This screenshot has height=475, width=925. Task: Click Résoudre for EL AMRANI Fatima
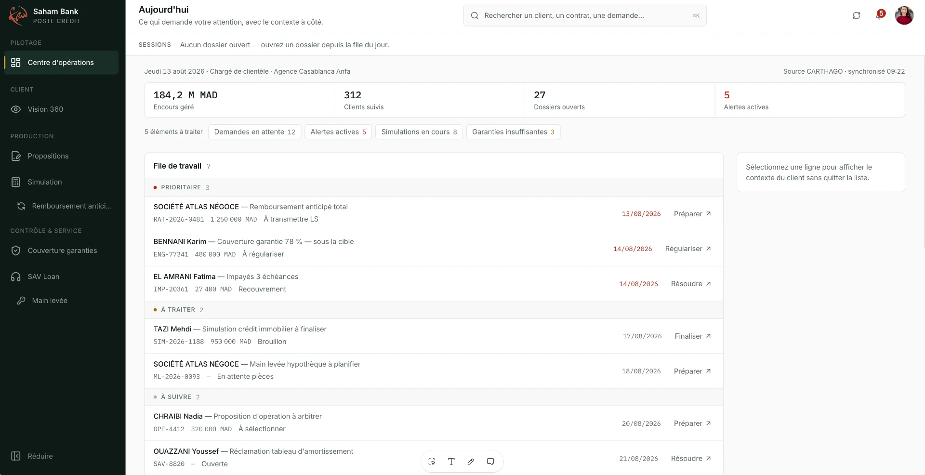691,284
